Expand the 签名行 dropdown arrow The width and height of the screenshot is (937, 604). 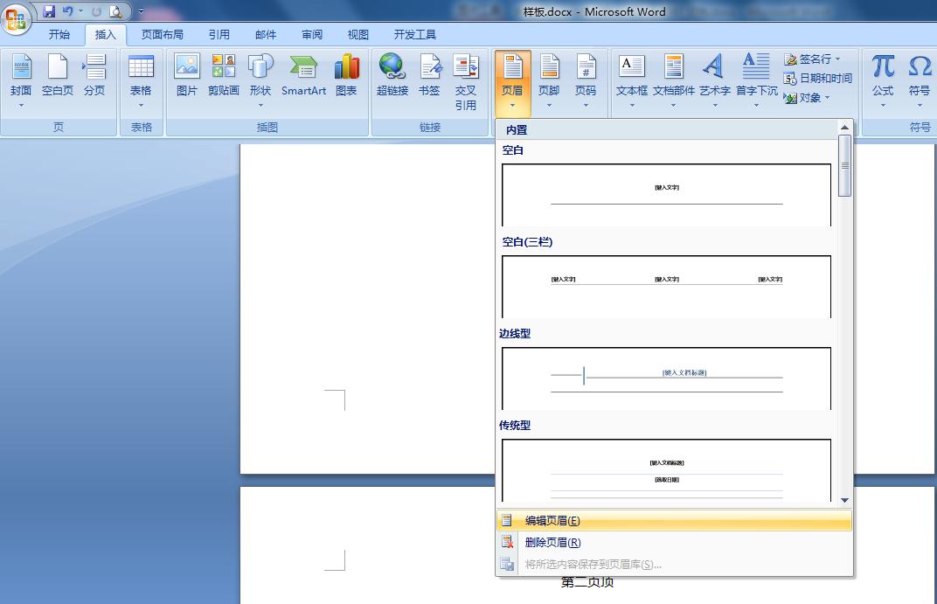pyautogui.click(x=838, y=59)
